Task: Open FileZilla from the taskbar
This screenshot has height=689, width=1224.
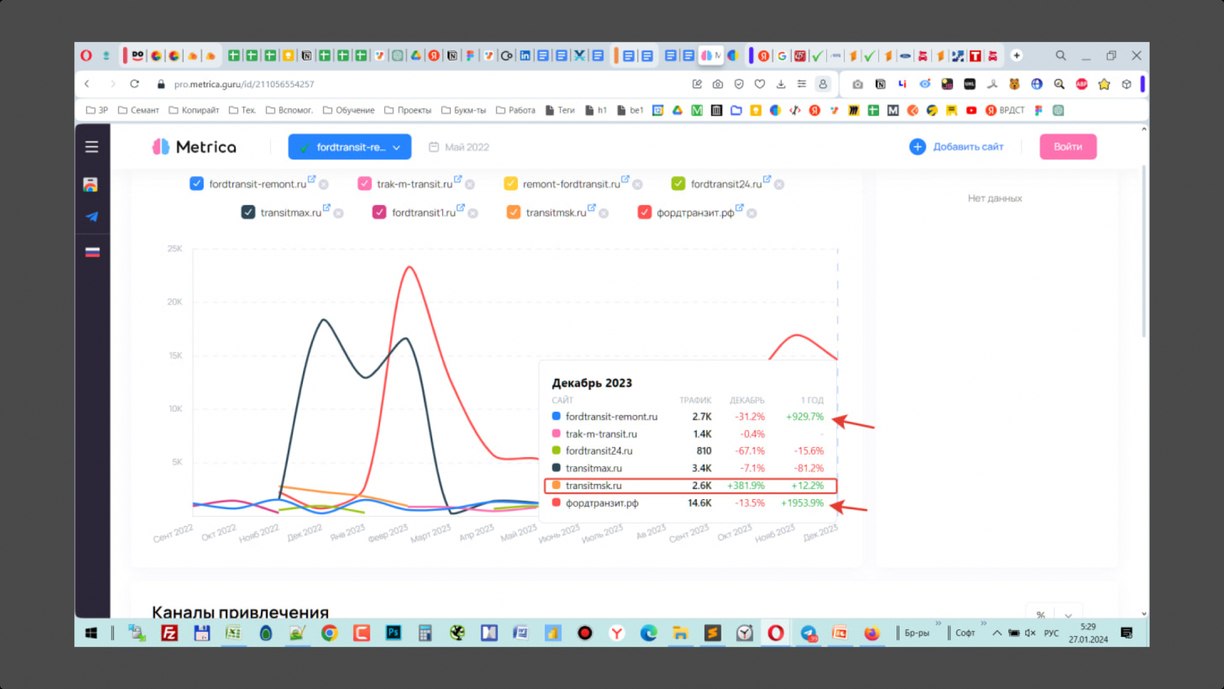Action: (170, 633)
